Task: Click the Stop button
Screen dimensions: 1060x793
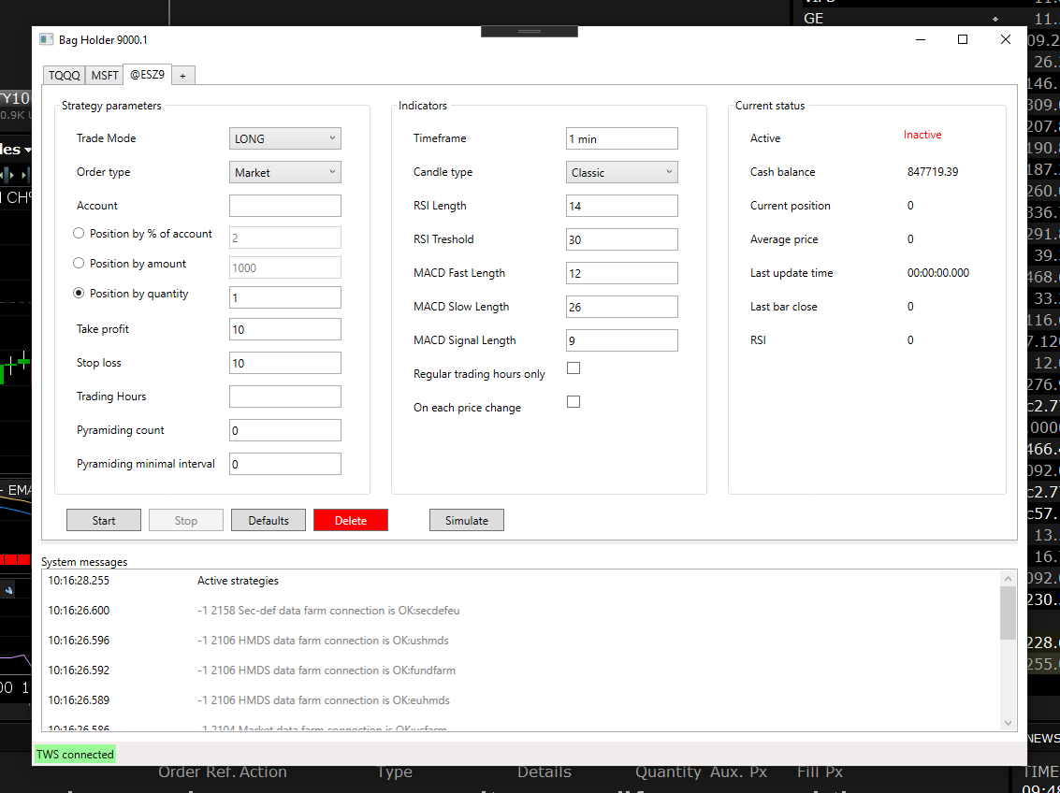Action: (186, 520)
